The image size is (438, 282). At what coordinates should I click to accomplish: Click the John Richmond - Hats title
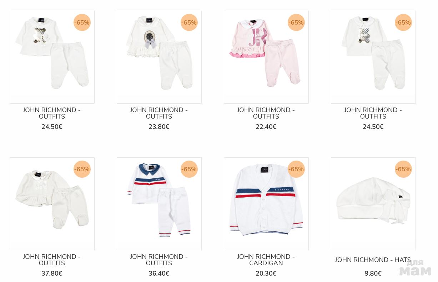point(373,260)
